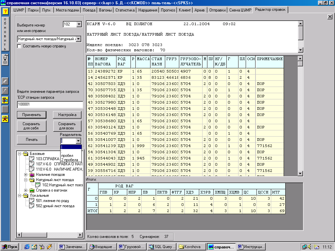Click the train icon beside 'Наличие поездов'
This screenshot has width=335, height=251.
[x=32, y=175]
